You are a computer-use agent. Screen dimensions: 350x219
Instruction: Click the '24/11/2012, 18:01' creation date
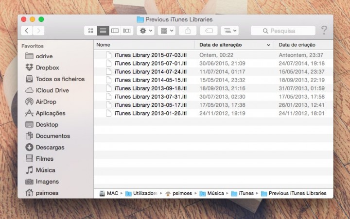301,113
